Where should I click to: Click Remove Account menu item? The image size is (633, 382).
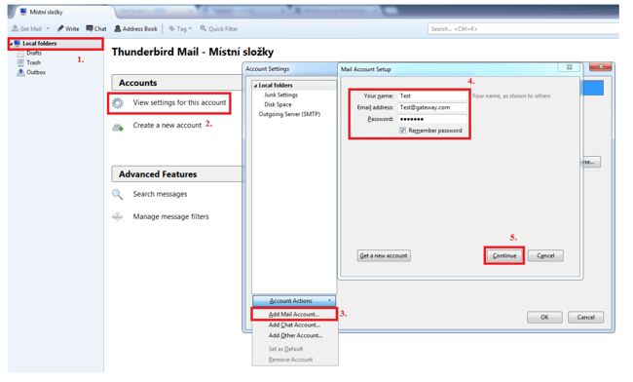(290, 360)
